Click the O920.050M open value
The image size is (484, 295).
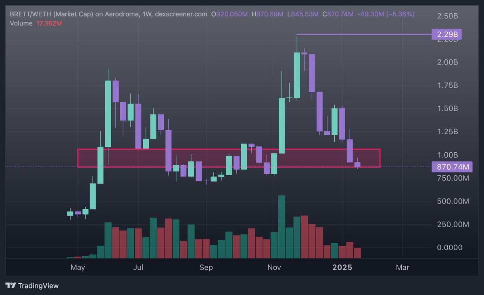pyautogui.click(x=229, y=14)
